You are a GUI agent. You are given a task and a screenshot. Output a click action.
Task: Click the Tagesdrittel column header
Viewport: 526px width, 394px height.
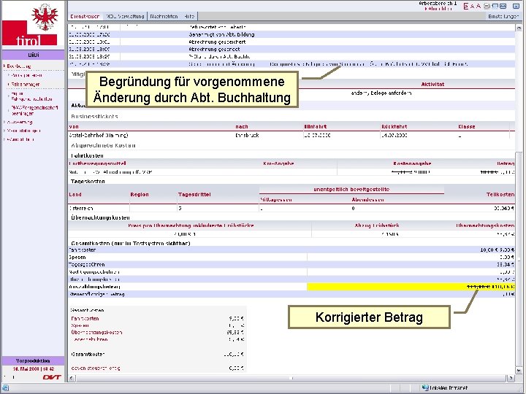click(x=194, y=195)
